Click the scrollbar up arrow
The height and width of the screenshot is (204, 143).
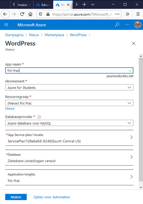pos(141,56)
